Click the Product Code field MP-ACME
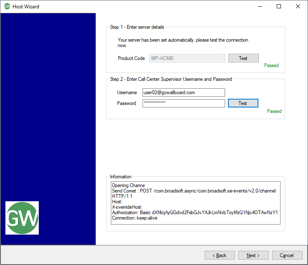Screen dimensions: 308x265 (187, 58)
